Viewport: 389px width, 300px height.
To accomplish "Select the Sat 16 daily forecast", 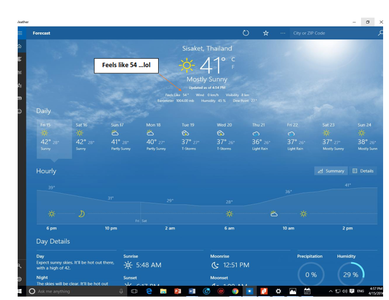I will [x=89, y=137].
